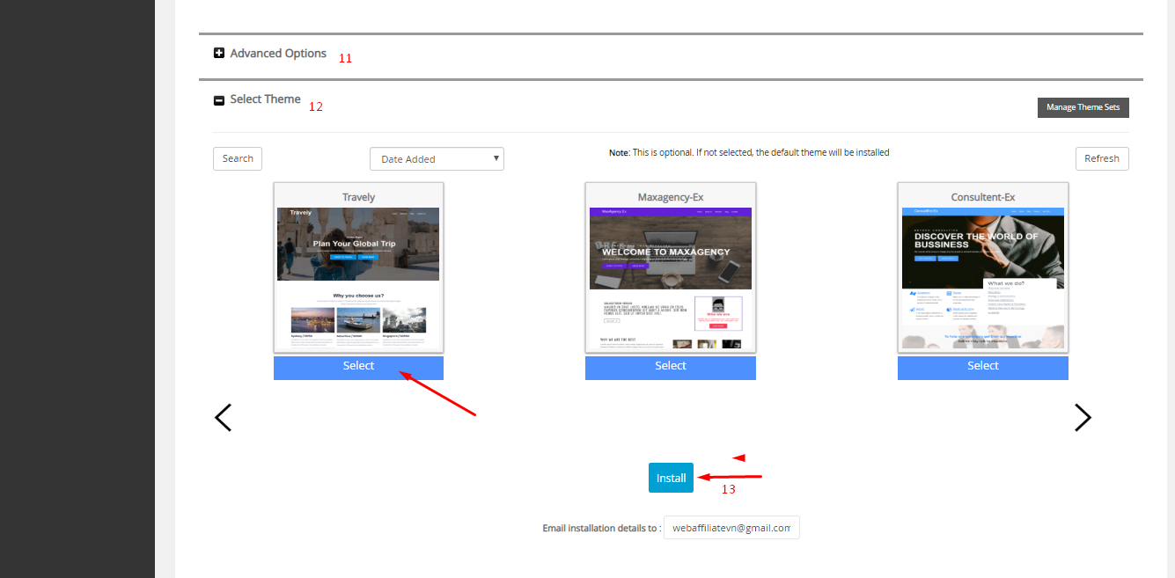Image resolution: width=1175 pixels, height=578 pixels.
Task: Open the Date Added sort dropdown
Action: pyautogui.click(x=437, y=158)
